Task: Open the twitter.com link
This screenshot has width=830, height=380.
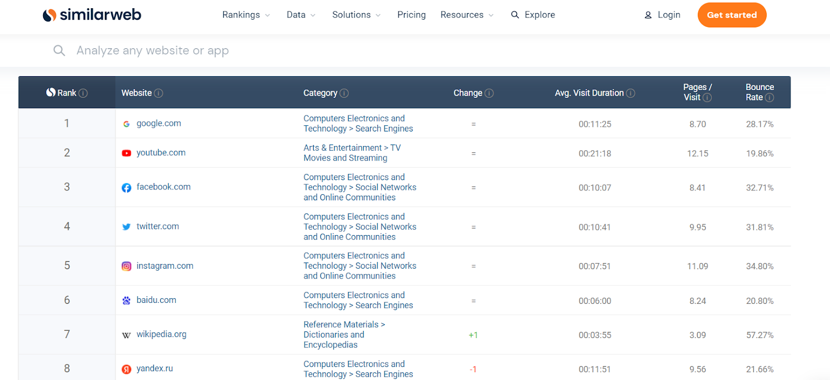Action: pyautogui.click(x=158, y=226)
